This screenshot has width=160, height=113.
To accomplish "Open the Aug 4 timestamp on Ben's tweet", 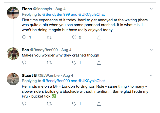I will coord(66,50).
